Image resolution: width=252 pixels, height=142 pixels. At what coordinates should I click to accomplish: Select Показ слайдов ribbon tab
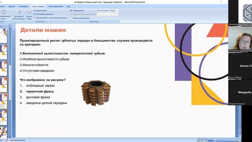click(x=38, y=6)
